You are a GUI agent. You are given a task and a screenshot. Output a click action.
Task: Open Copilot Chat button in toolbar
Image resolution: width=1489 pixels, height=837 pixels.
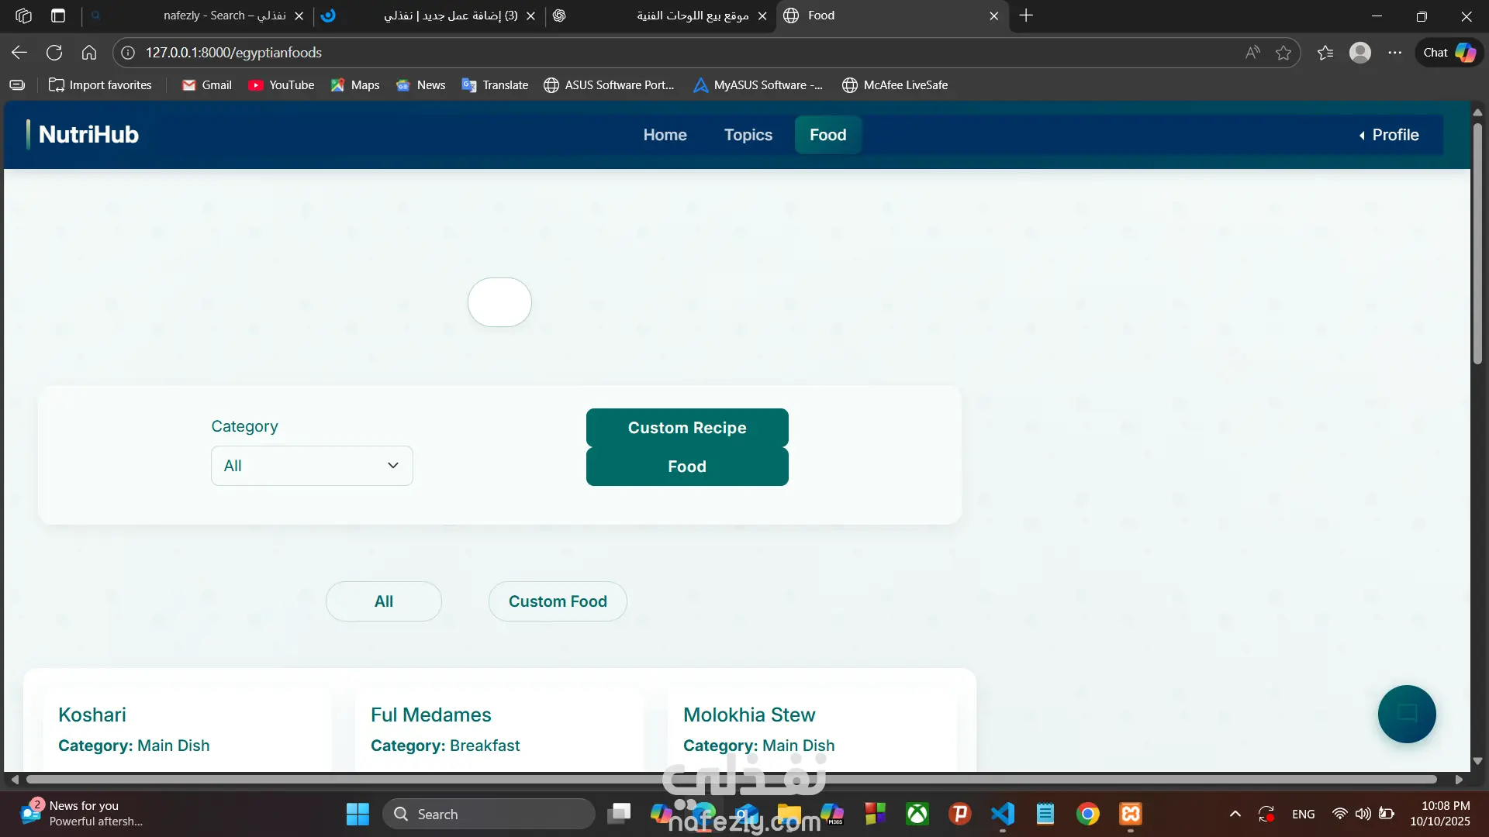click(1449, 53)
